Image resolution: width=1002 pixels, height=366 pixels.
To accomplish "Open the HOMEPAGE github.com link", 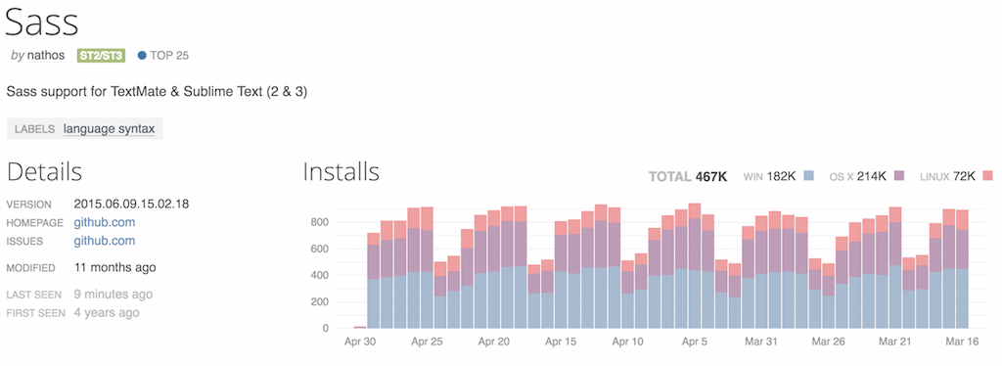I will [104, 223].
